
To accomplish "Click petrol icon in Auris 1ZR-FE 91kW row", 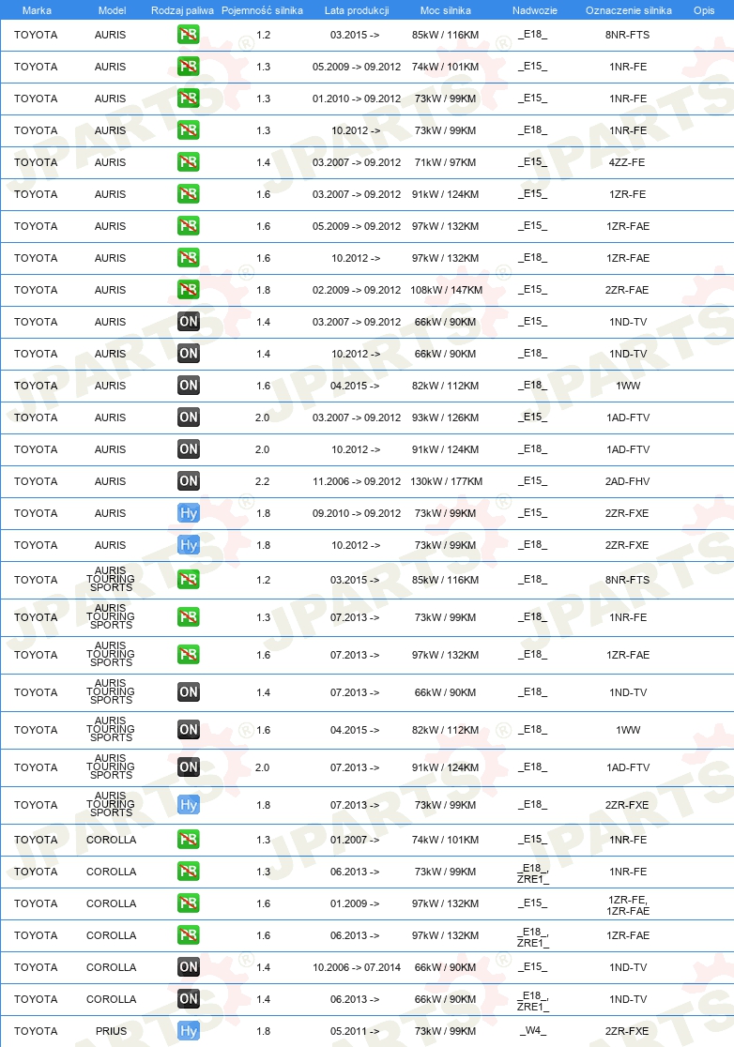I will pyautogui.click(x=189, y=193).
